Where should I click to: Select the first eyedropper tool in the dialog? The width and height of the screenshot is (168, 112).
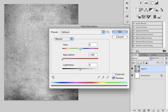(x=98, y=77)
